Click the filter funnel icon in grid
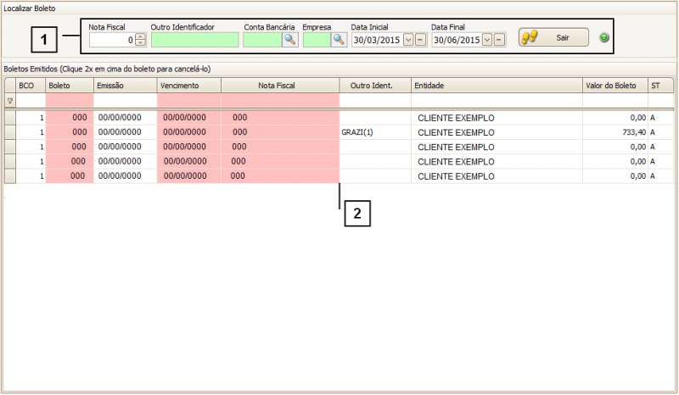 tap(10, 101)
